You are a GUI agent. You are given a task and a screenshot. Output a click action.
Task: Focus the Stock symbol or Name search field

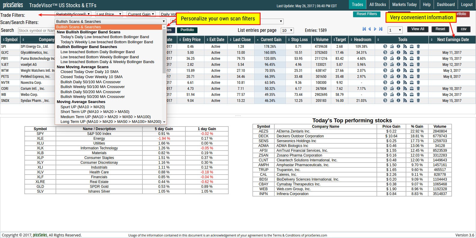coord(36,30)
